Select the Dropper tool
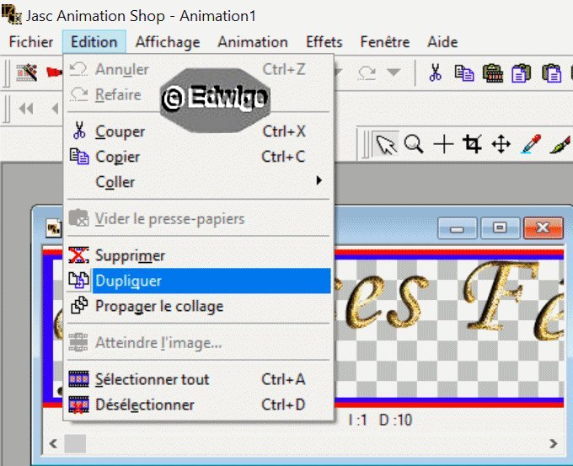The height and width of the screenshot is (466, 573). pos(531,144)
